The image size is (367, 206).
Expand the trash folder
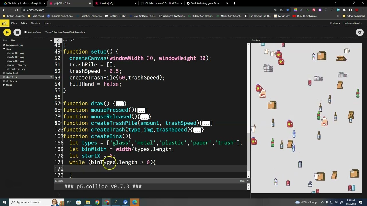(4, 85)
